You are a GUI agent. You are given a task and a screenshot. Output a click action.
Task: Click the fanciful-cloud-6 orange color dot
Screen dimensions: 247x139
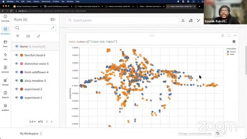[x=22, y=55]
